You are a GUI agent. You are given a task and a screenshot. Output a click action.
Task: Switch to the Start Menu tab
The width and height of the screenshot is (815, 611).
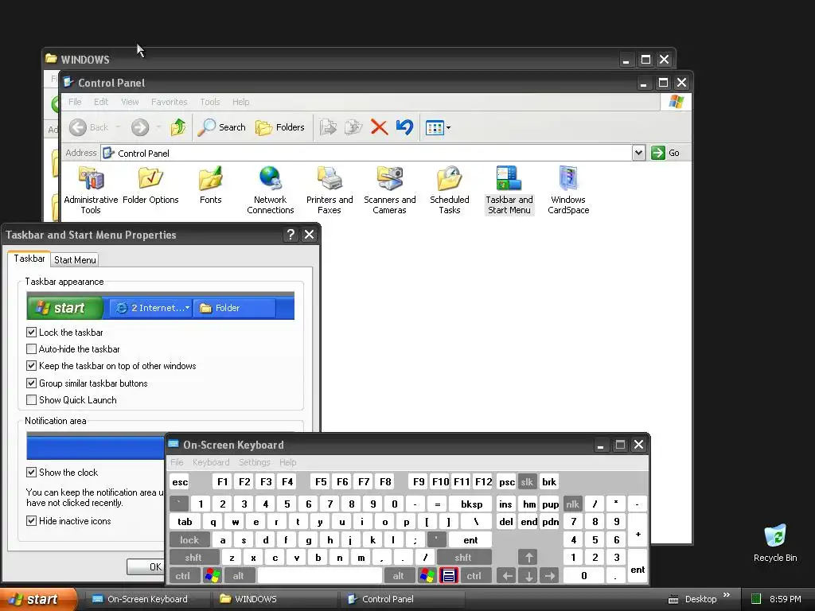point(75,260)
